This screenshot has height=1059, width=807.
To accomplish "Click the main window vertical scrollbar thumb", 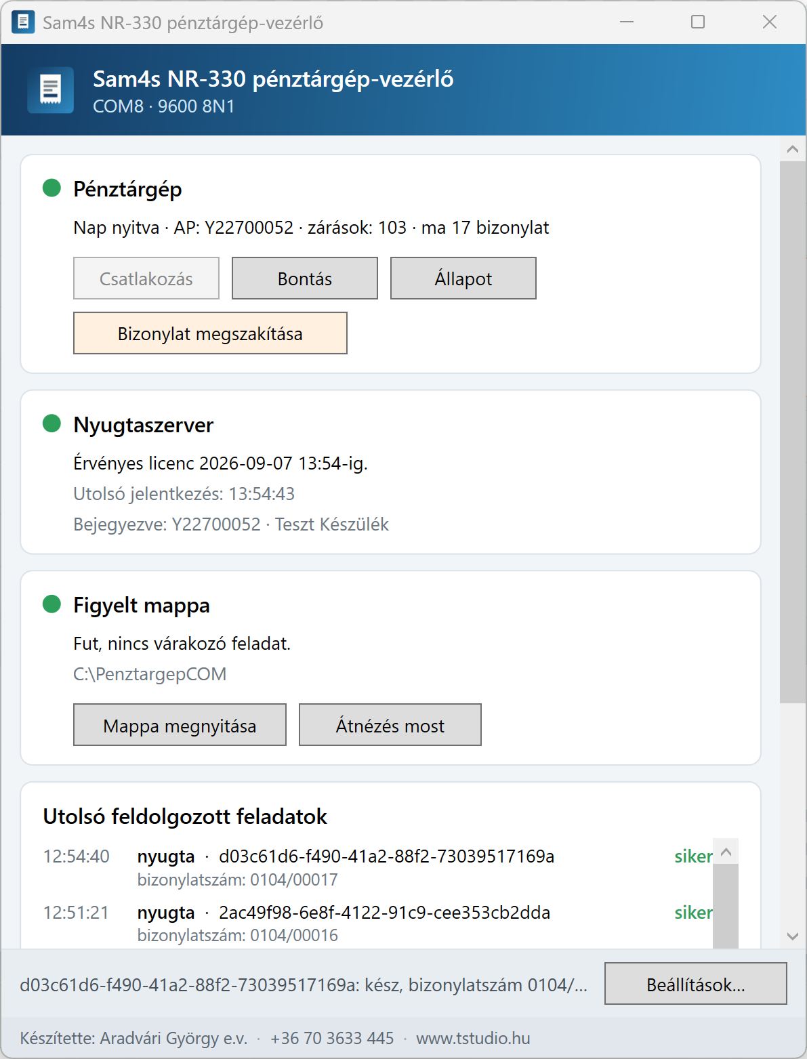I will [793, 432].
